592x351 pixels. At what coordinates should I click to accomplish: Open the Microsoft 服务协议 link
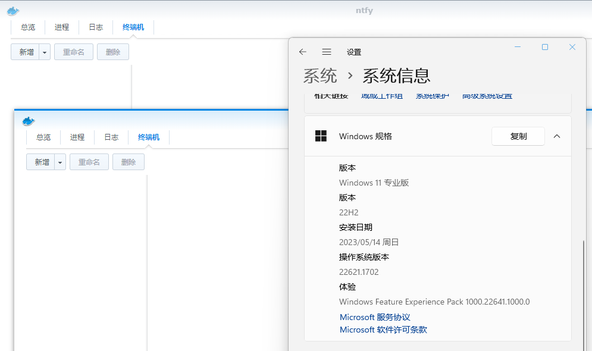[375, 317]
